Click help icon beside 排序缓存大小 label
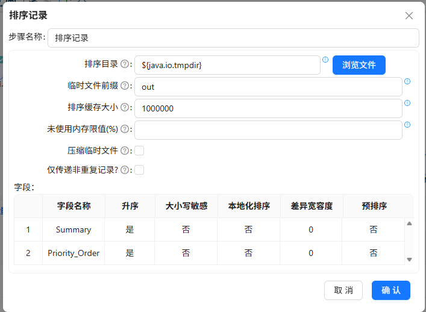 coord(125,108)
